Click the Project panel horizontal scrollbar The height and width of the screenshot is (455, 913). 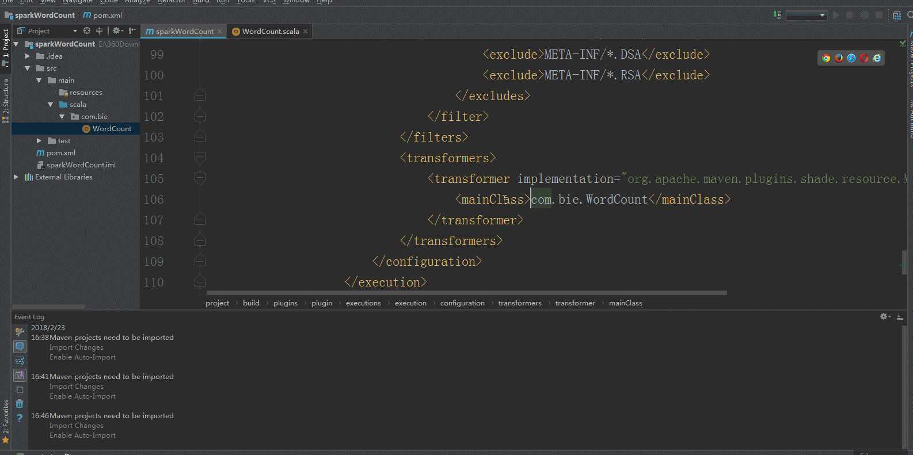pyautogui.click(x=48, y=307)
